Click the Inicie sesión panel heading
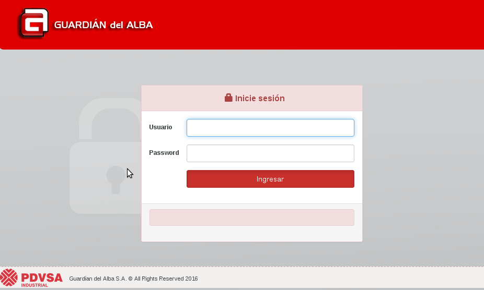The height and width of the screenshot is (290, 484). (x=255, y=98)
